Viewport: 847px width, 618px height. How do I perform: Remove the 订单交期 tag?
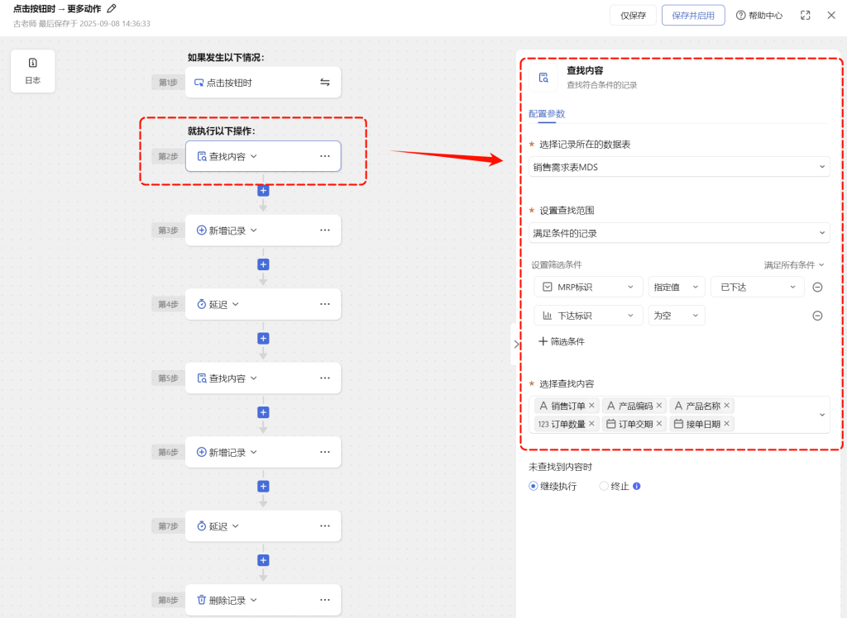click(659, 424)
